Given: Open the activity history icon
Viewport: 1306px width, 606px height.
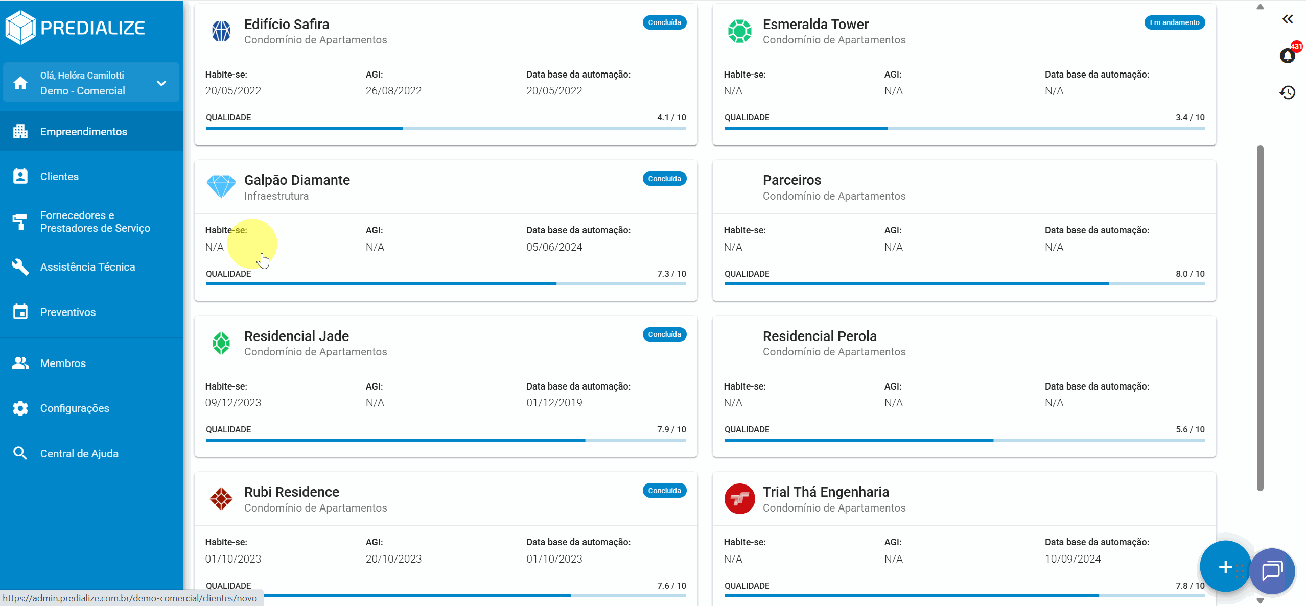Looking at the screenshot, I should click(x=1288, y=92).
